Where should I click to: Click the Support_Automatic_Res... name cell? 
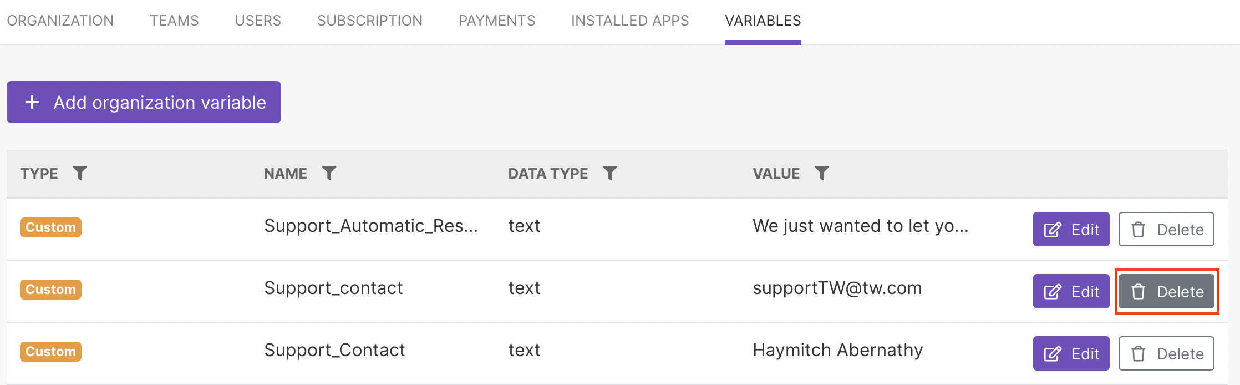371,226
